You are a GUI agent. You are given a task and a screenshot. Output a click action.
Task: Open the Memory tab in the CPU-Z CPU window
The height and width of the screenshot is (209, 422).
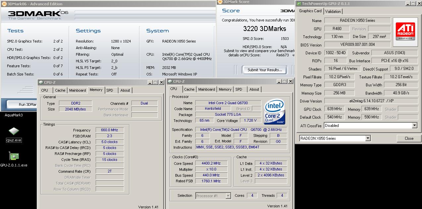pos(225,89)
